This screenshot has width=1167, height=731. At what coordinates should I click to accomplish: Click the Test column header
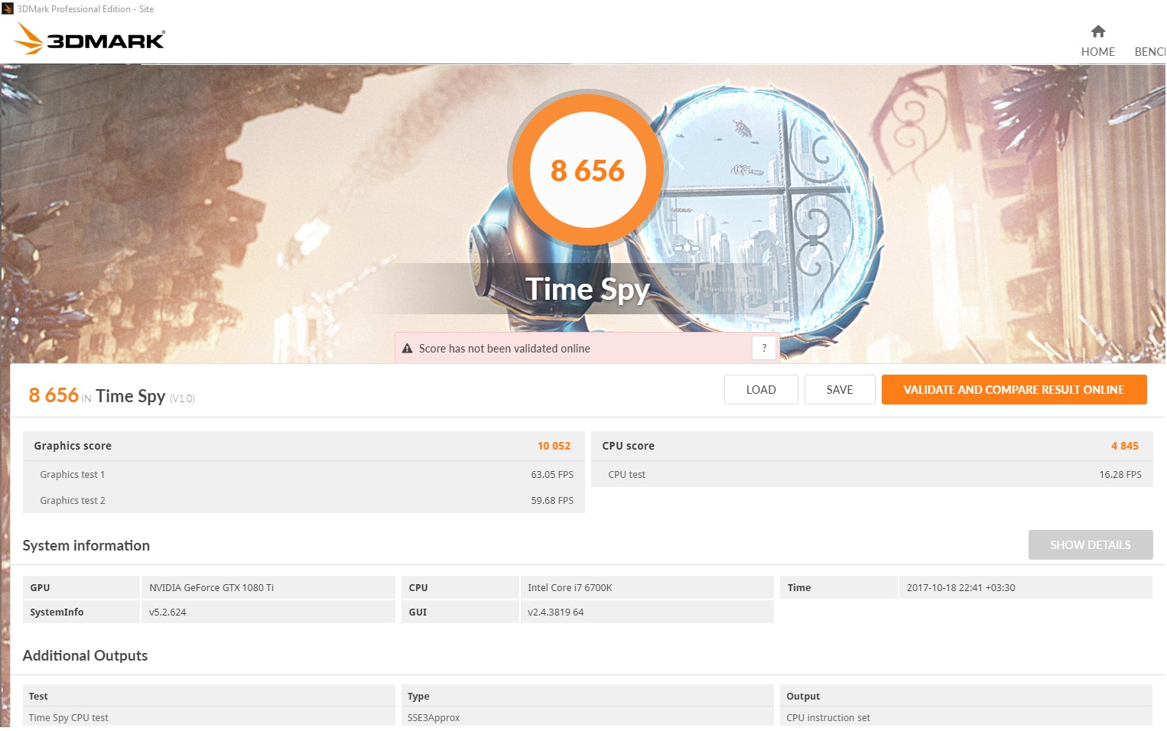click(x=209, y=696)
